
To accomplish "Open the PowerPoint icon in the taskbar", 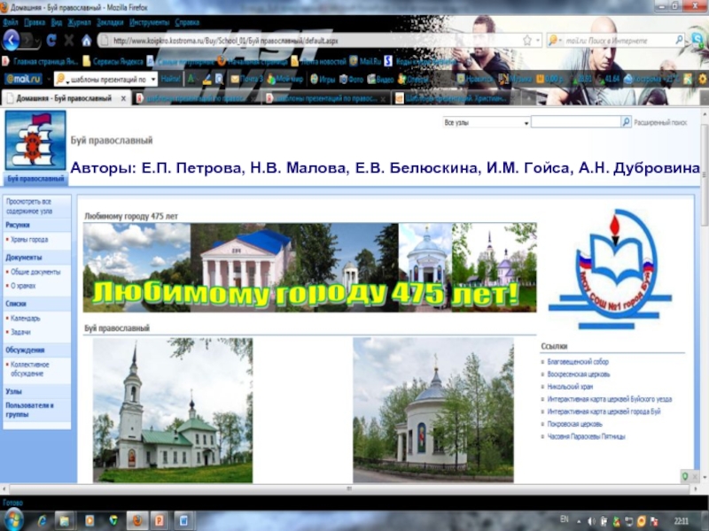I will [160, 519].
